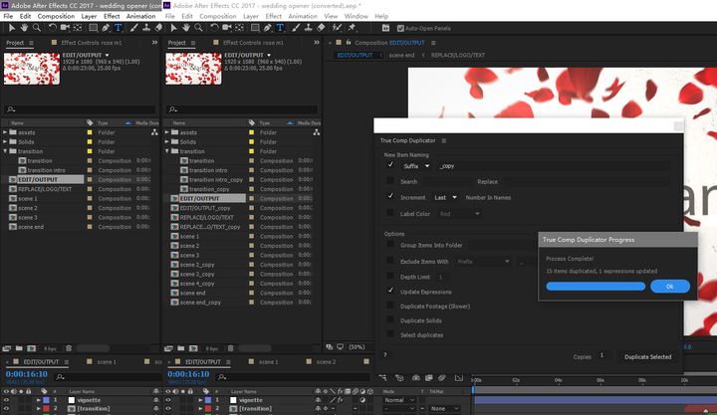Select the Rectangle shape tool in right window
This screenshot has height=415, width=717.
255,28
